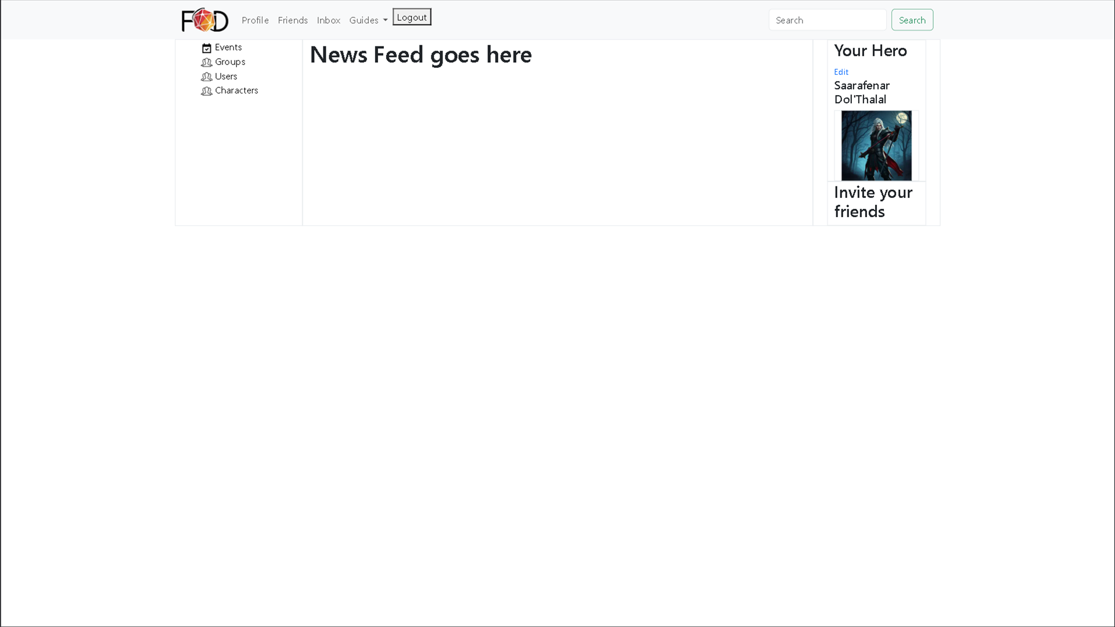Click the Groups people icon

tap(207, 62)
